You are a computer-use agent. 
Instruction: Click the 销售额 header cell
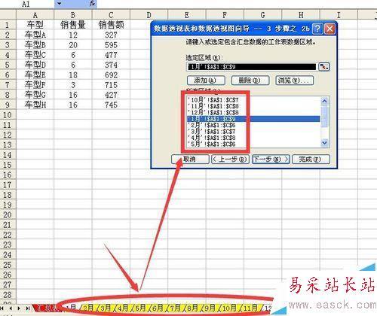[111, 25]
